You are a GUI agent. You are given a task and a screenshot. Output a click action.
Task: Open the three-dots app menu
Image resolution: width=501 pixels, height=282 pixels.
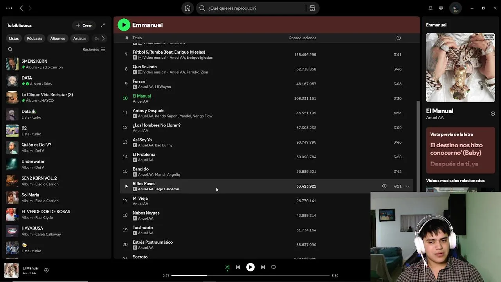9,8
